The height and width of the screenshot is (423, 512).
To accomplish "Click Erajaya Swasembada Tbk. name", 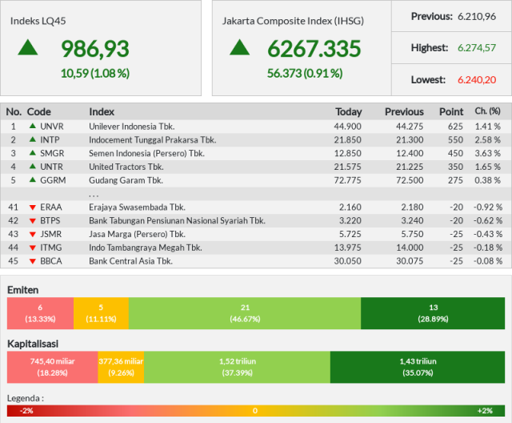I will 137,207.
